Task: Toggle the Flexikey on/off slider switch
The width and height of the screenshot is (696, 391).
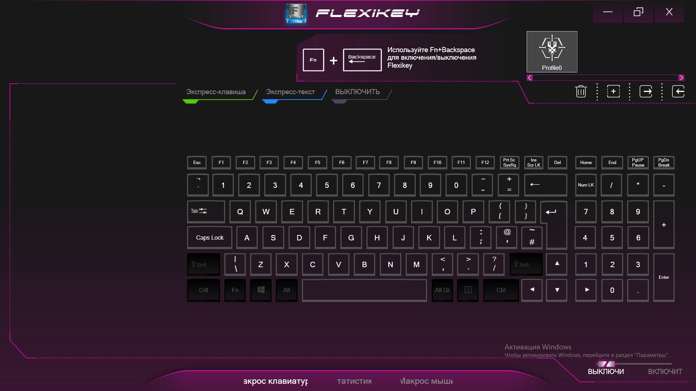Action: (606, 364)
